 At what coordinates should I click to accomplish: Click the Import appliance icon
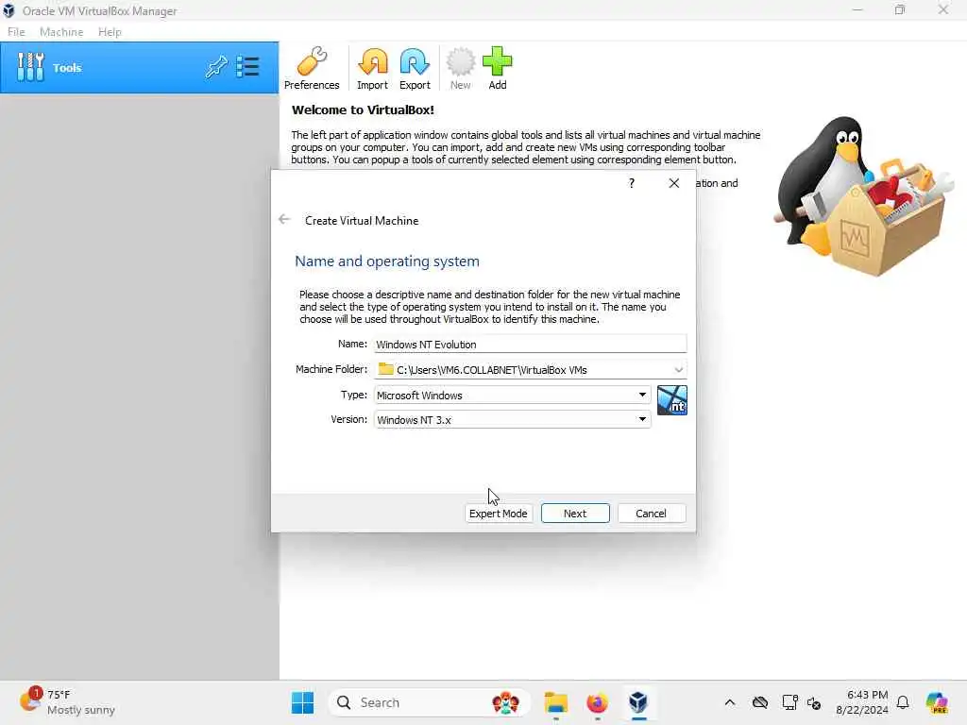click(x=372, y=68)
